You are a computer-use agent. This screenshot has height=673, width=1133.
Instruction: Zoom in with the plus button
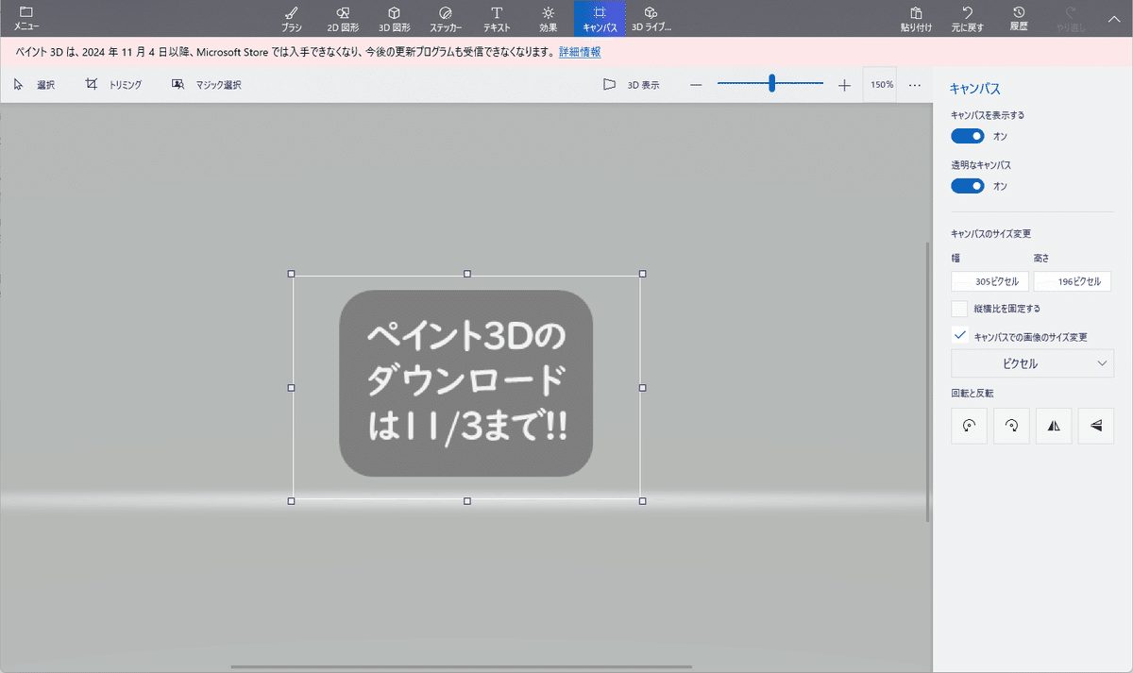(x=844, y=85)
